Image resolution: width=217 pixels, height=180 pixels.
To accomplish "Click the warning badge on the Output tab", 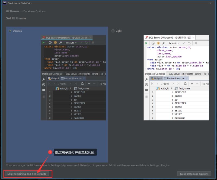I will coord(50,79).
